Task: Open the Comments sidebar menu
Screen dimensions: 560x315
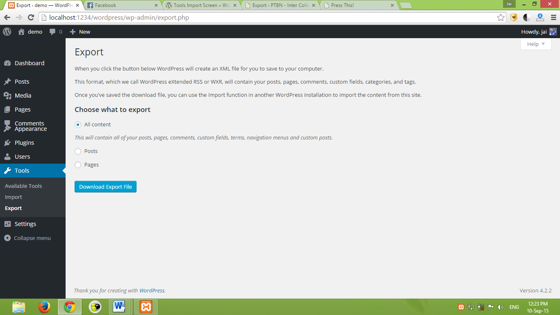Action: 30,123
